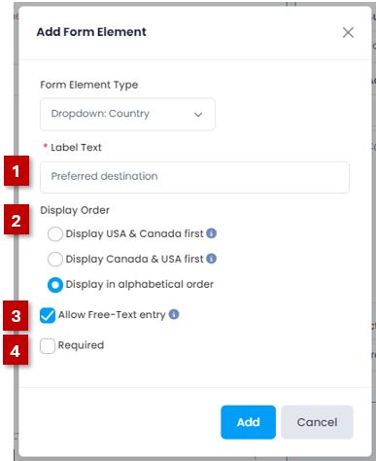The width and height of the screenshot is (376, 461).
Task: Click the red callout marker number 4
Action: pyautogui.click(x=16, y=350)
